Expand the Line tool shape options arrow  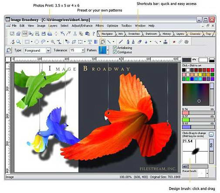click(113, 42)
